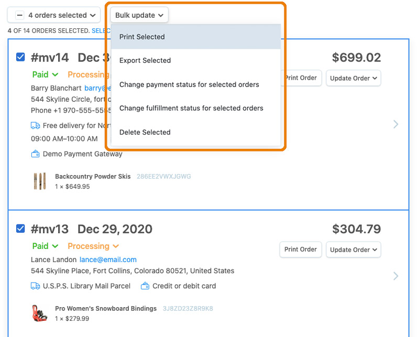Image resolution: width=419 pixels, height=337 pixels.
Task: Open the Processing status dropdown on #mv13
Action: click(93, 246)
